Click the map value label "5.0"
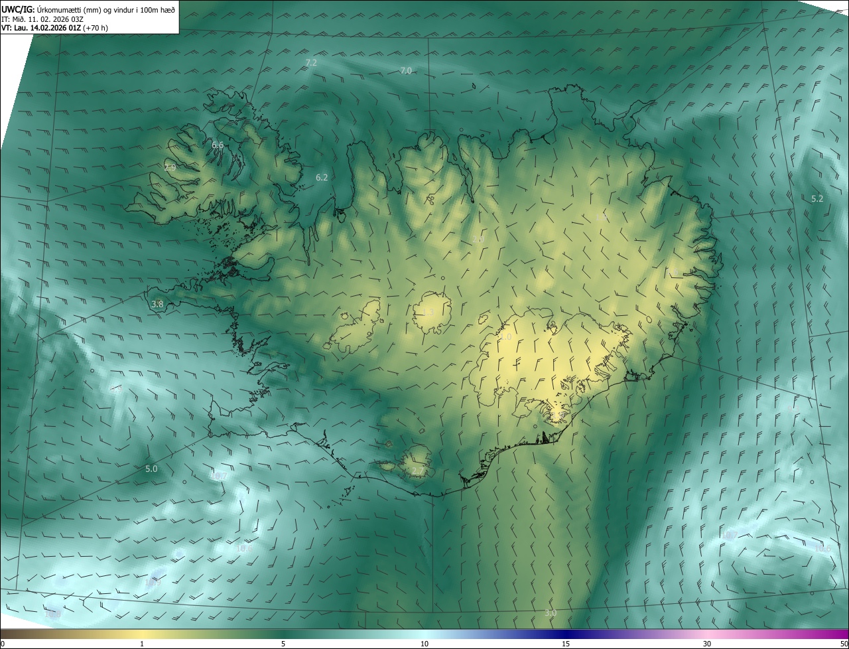Image resolution: width=849 pixels, height=649 pixels. click(x=151, y=469)
